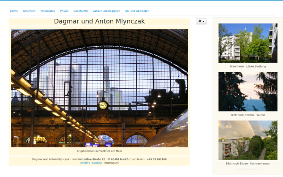
Task: Open the Geschichte menu
Action: point(81,11)
